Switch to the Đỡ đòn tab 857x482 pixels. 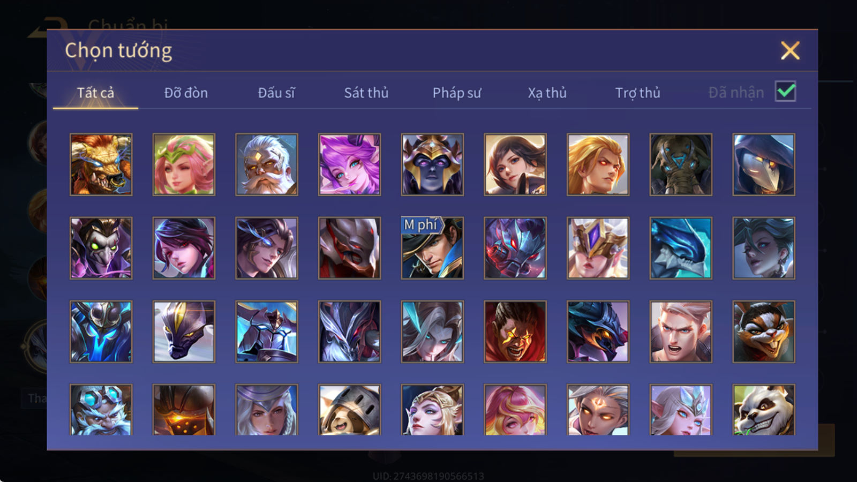click(186, 93)
